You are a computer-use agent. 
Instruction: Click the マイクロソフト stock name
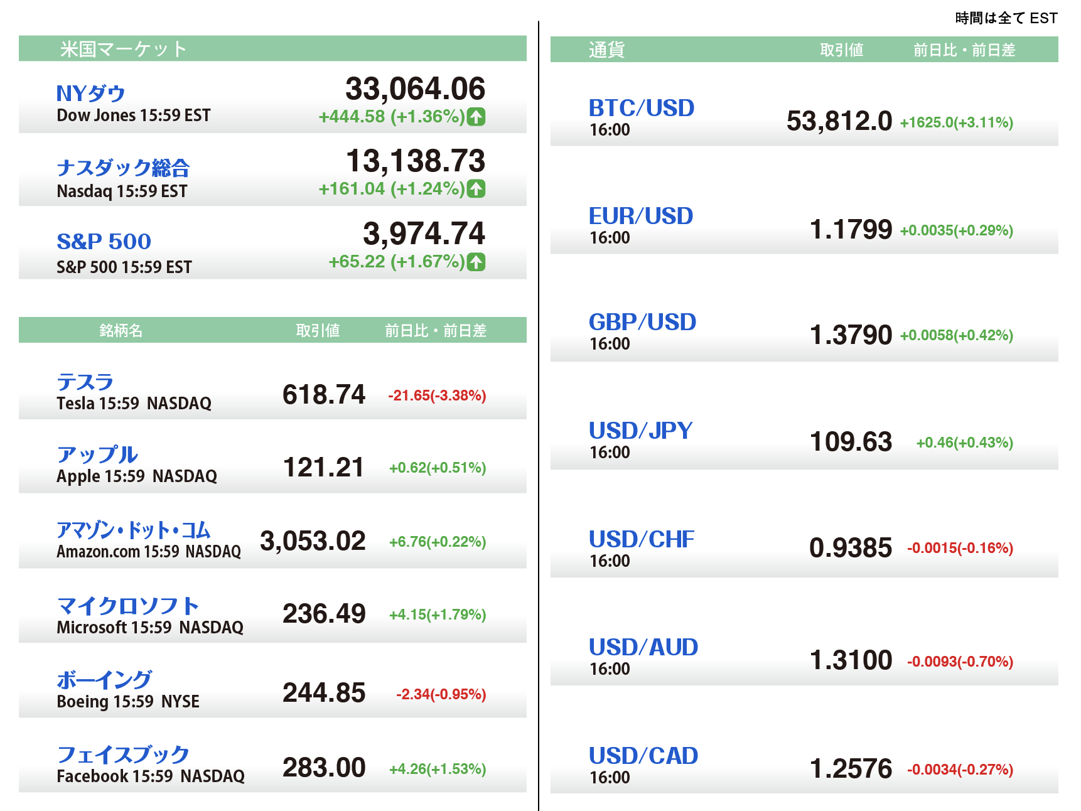click(127, 606)
